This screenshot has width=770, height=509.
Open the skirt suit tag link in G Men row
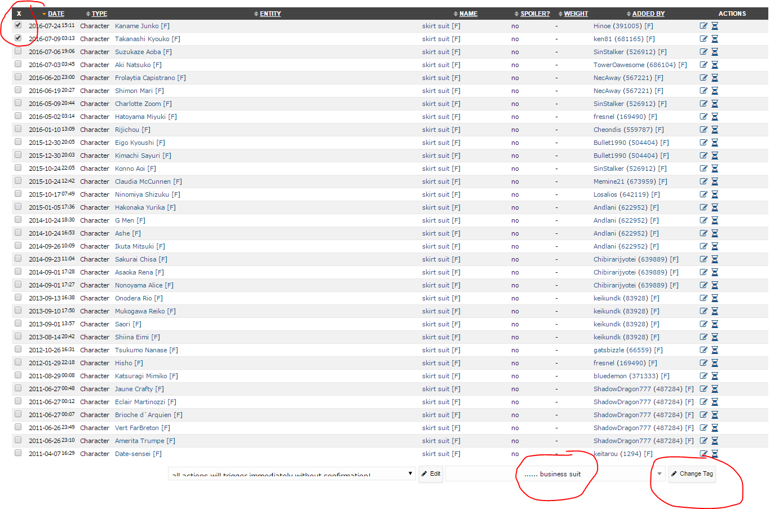[436, 220]
